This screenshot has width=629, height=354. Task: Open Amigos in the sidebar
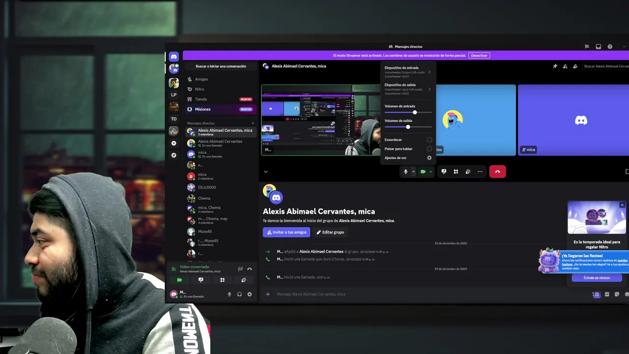(221, 79)
